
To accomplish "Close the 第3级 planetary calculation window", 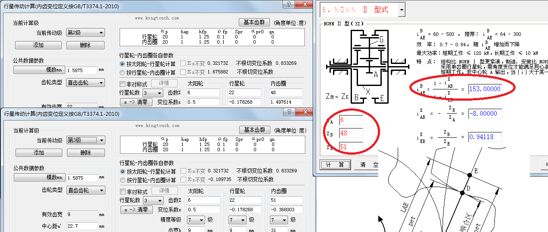I will coord(305,112).
